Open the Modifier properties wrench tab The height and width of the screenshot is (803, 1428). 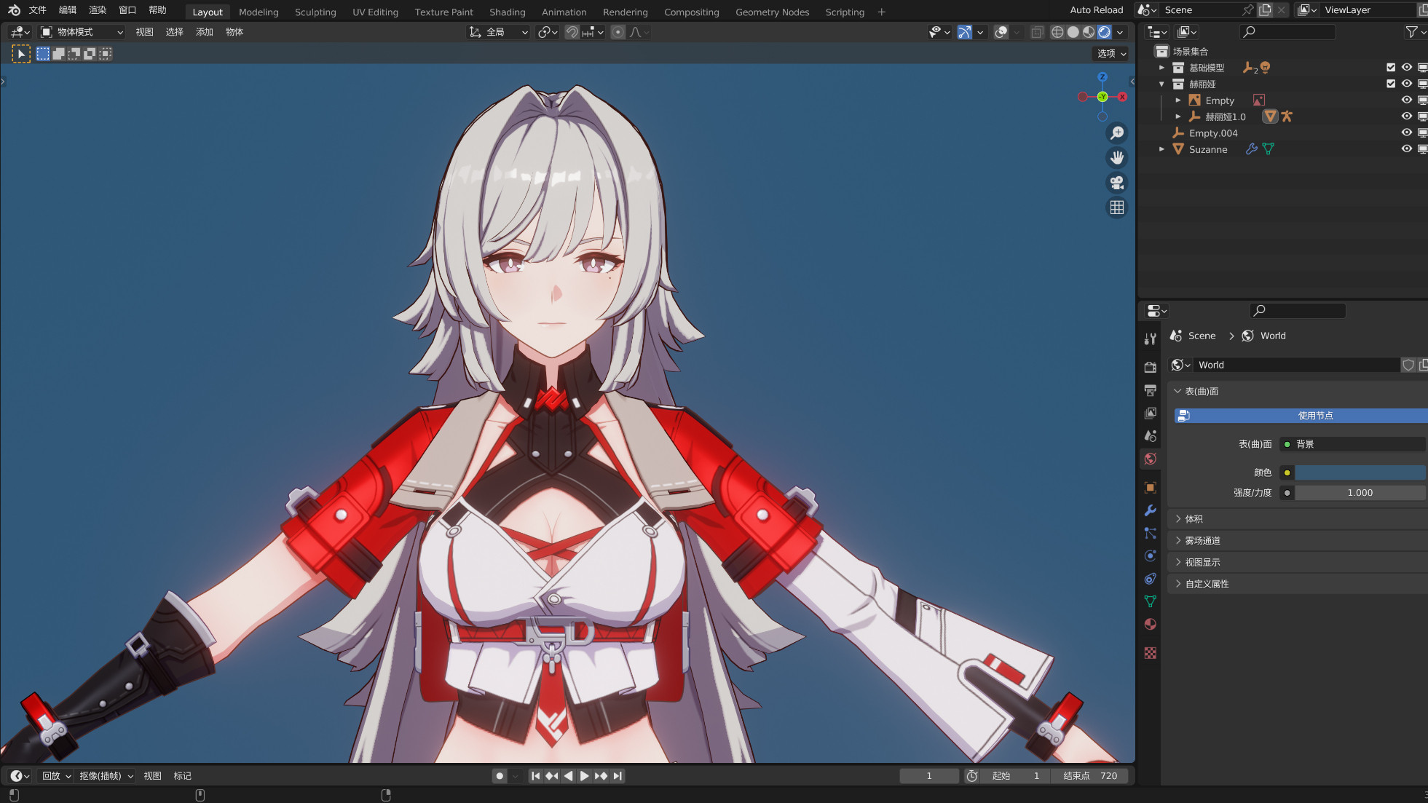(x=1151, y=510)
